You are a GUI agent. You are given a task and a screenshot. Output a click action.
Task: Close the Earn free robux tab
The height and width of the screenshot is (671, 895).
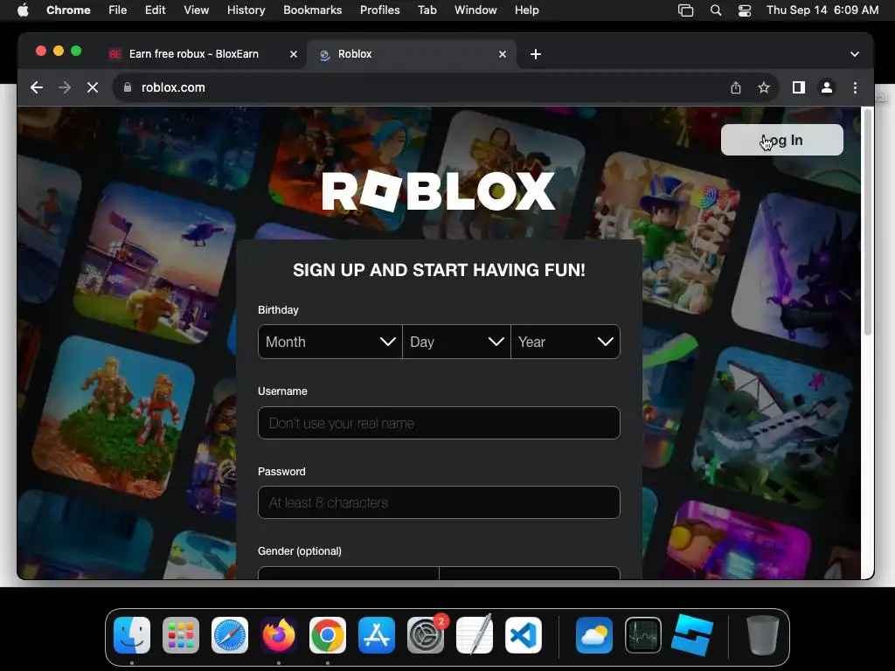pos(294,54)
